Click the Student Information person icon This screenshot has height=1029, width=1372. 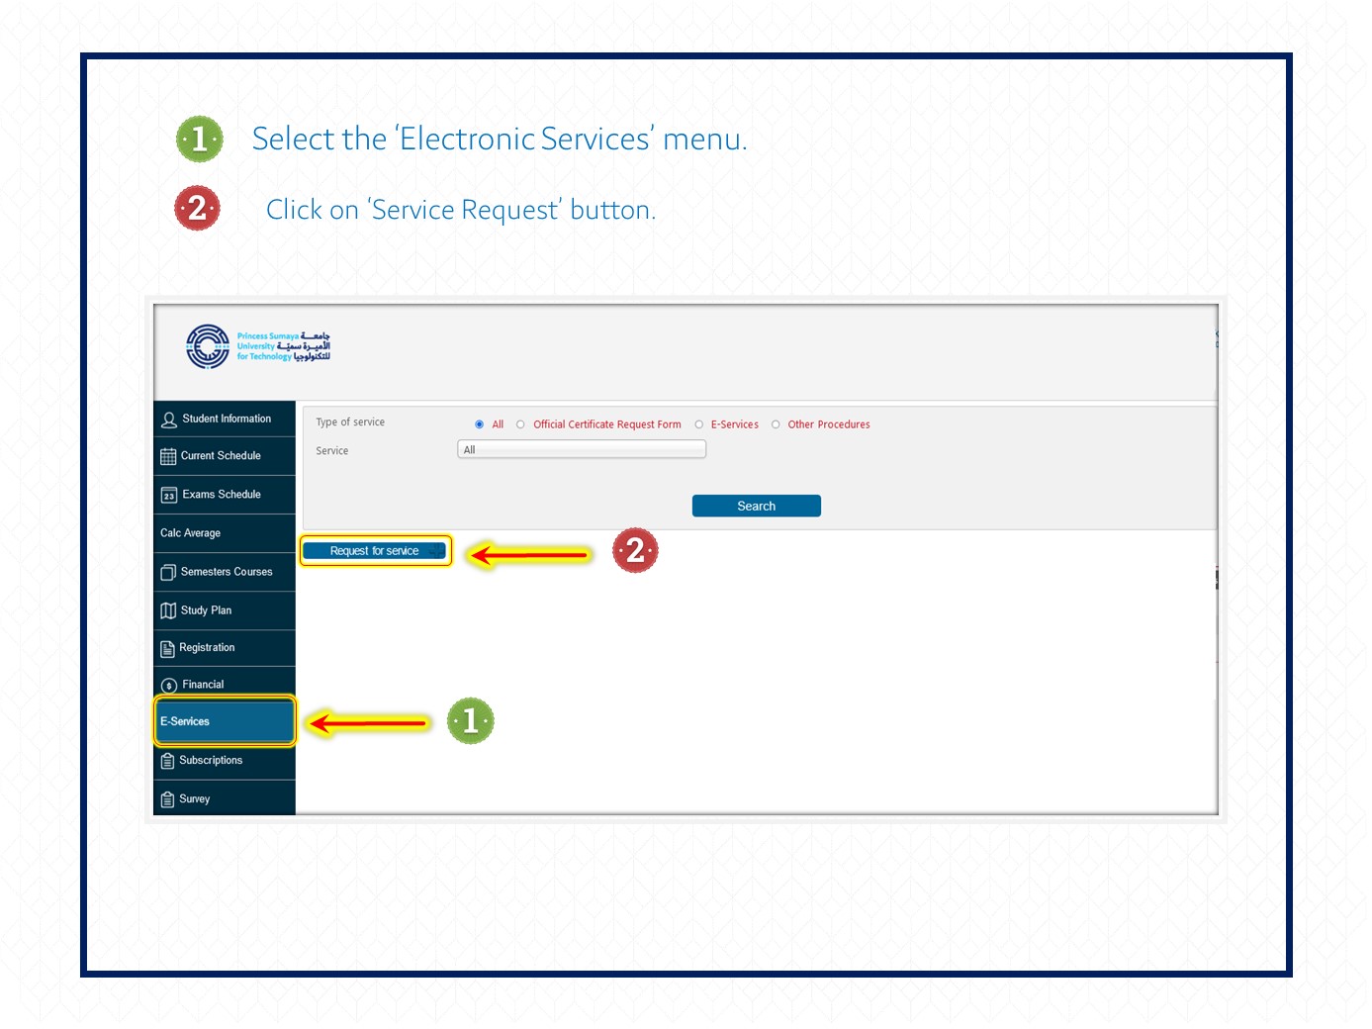[169, 420]
